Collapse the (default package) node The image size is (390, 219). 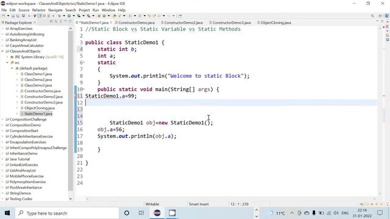12,68
